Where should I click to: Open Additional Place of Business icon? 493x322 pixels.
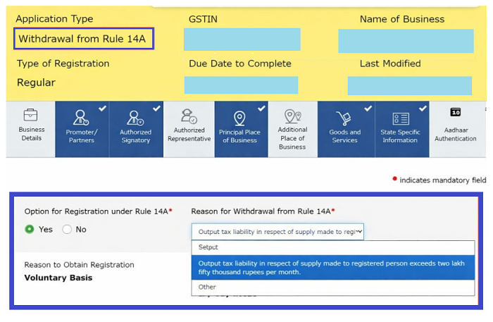tap(292, 116)
